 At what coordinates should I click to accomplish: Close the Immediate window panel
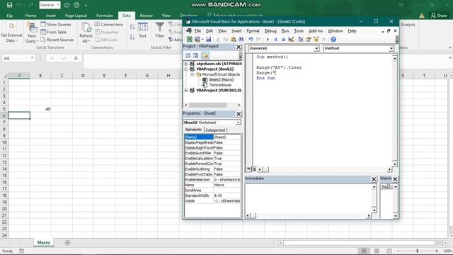point(374,179)
